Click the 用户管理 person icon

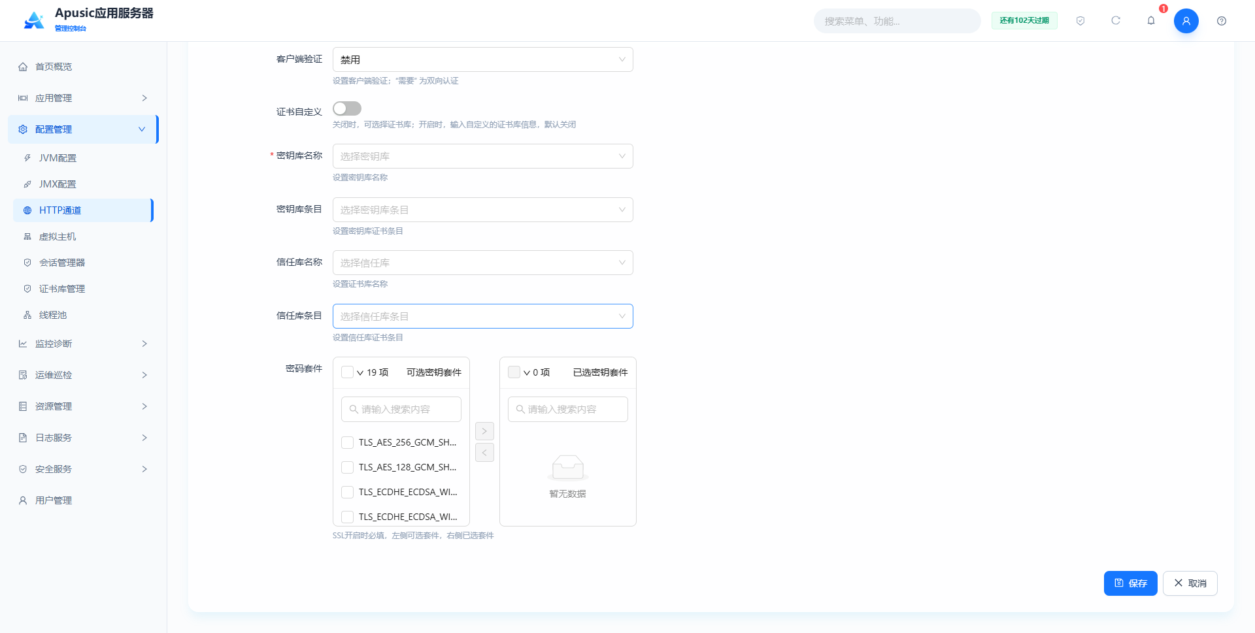(23, 500)
